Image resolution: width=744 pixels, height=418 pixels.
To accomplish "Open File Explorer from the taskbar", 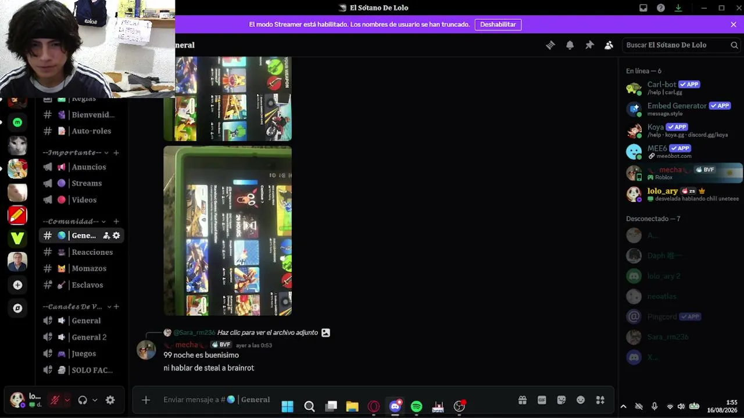I will [x=352, y=406].
